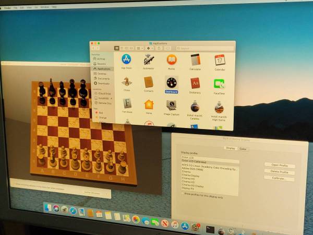Open the Dictionary app
The width and height of the screenshot is (313, 235).
pos(195,83)
